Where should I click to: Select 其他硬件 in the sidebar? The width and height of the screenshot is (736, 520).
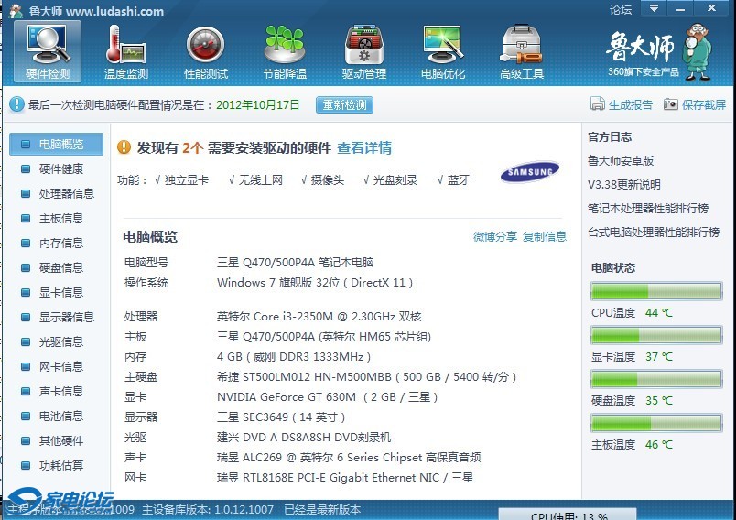tap(61, 440)
